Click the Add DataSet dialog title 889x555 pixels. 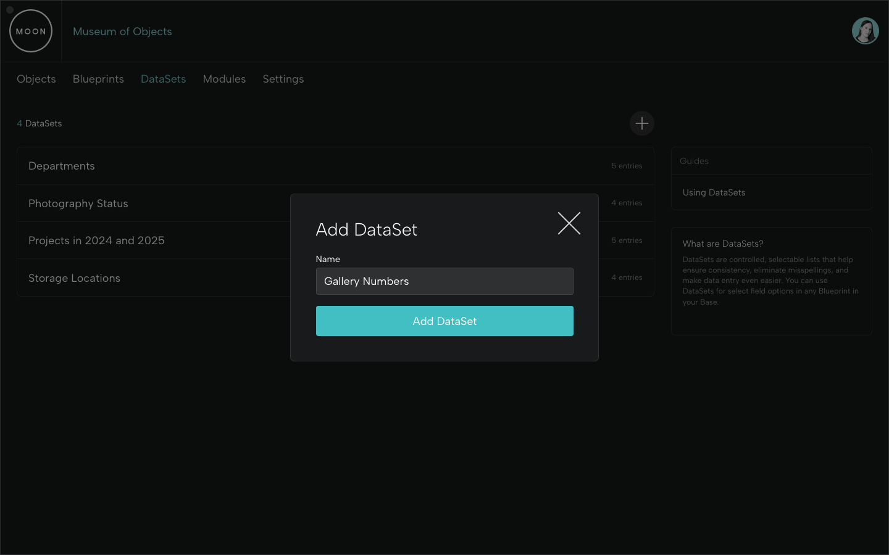(367, 229)
